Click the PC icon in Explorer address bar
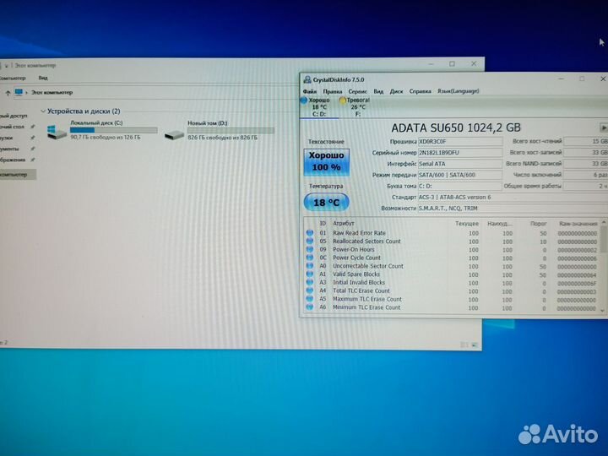Image resolution: width=608 pixels, height=456 pixels. pos(19,92)
